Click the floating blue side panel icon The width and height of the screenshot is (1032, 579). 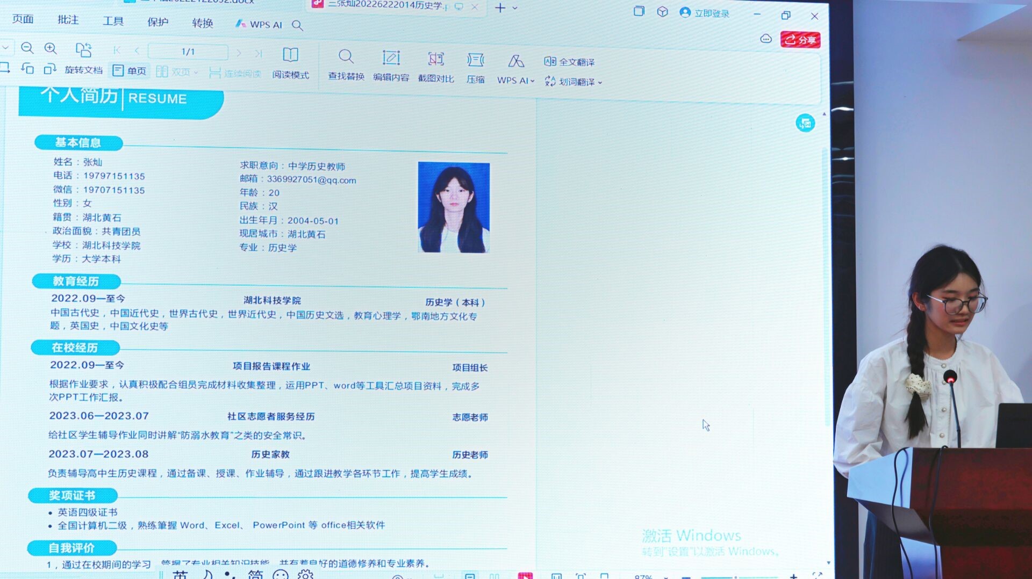805,123
